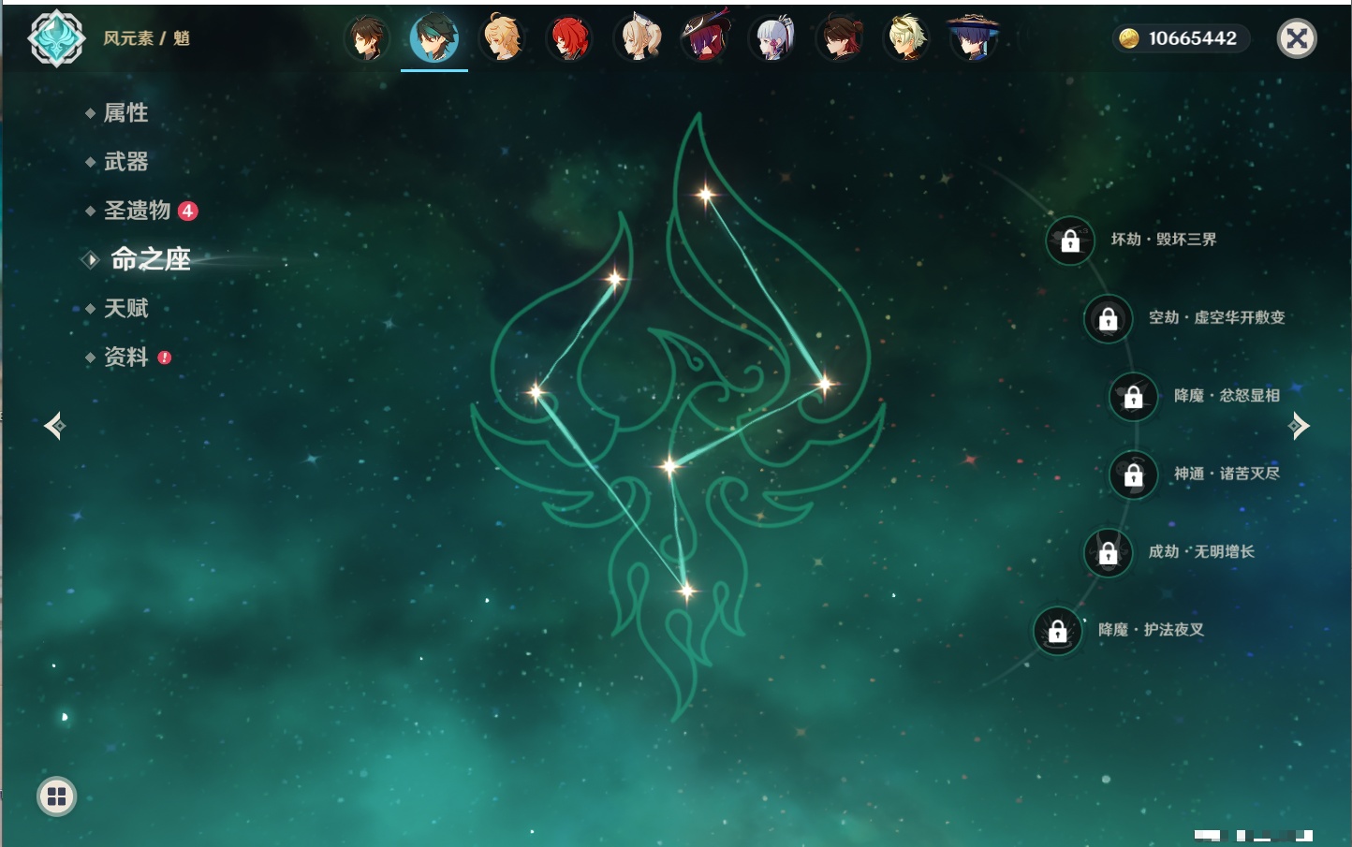Open locked constellation 坏劫·毁坏三界
1352x847 pixels.
(1069, 241)
